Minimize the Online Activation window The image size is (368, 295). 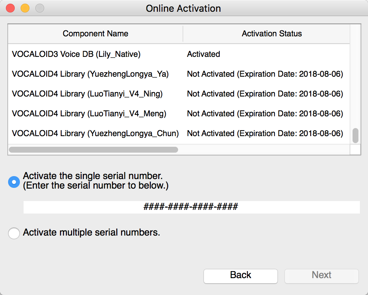tap(25, 8)
